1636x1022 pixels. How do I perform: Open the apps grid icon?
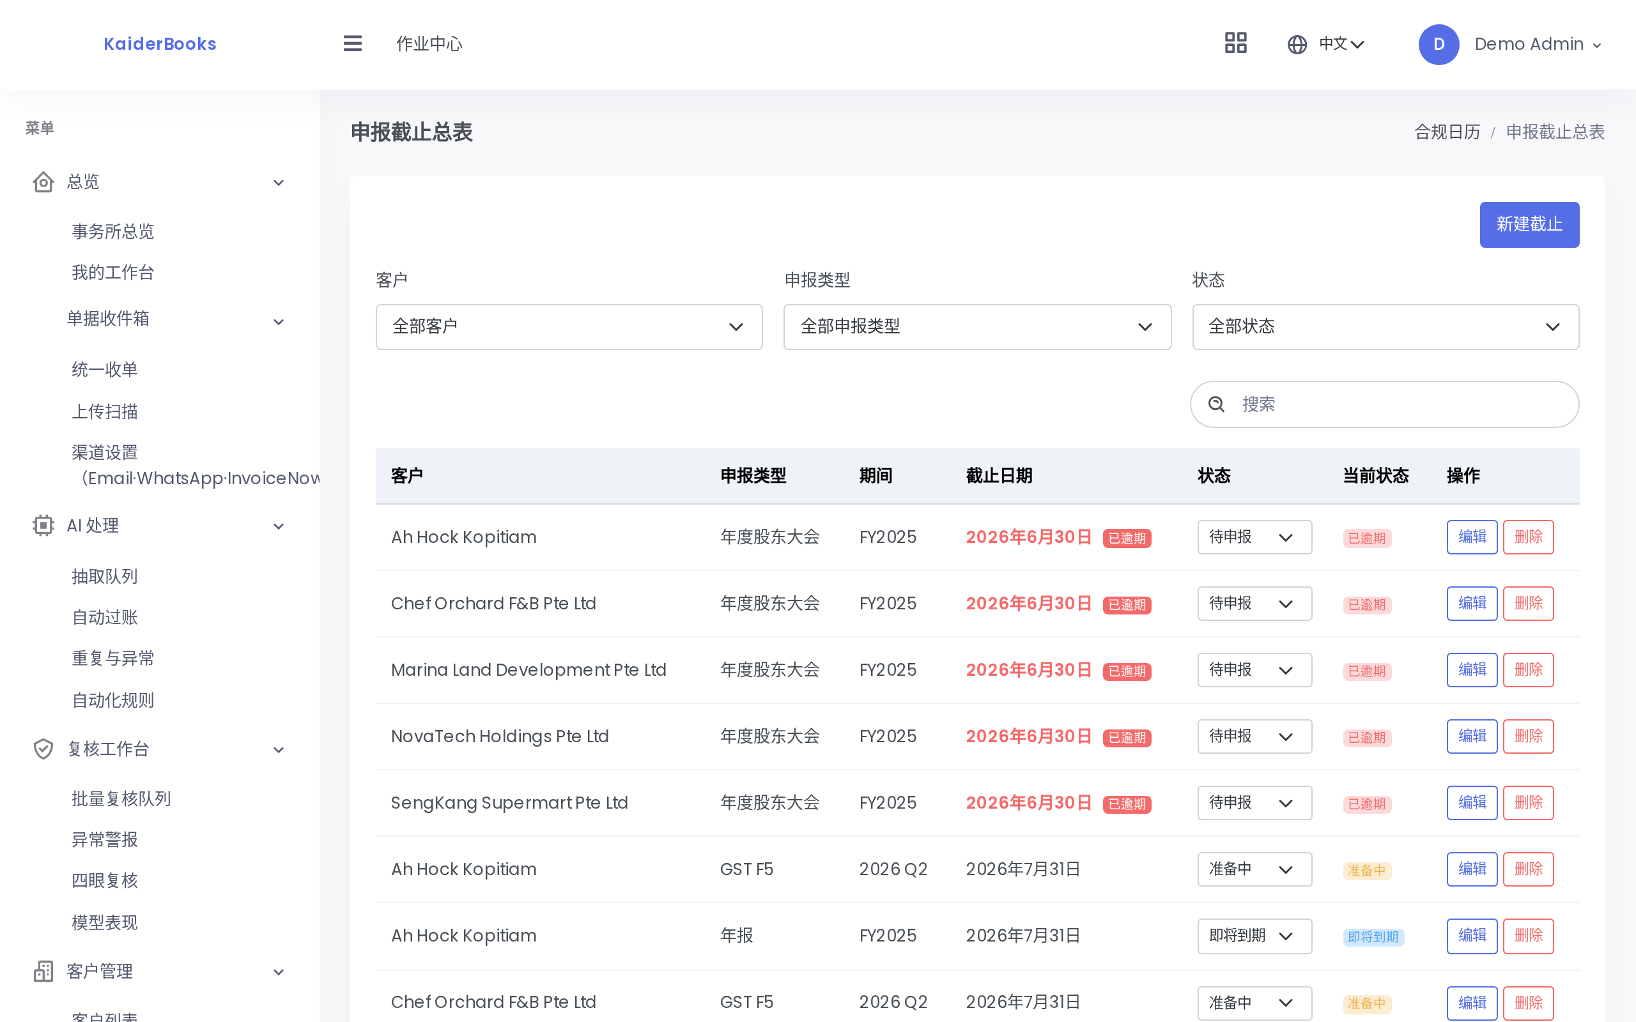1235,43
